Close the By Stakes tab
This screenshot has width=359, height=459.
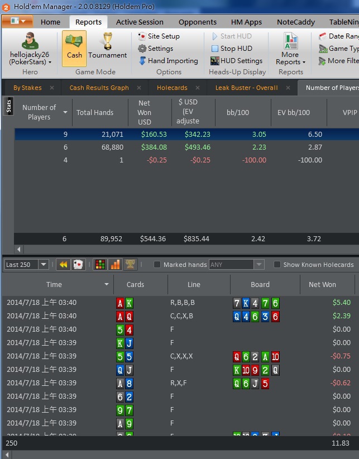pos(52,88)
